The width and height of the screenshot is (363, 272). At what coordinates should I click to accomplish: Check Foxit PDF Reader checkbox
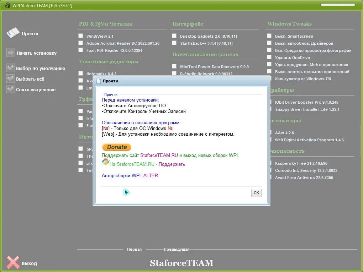point(80,50)
